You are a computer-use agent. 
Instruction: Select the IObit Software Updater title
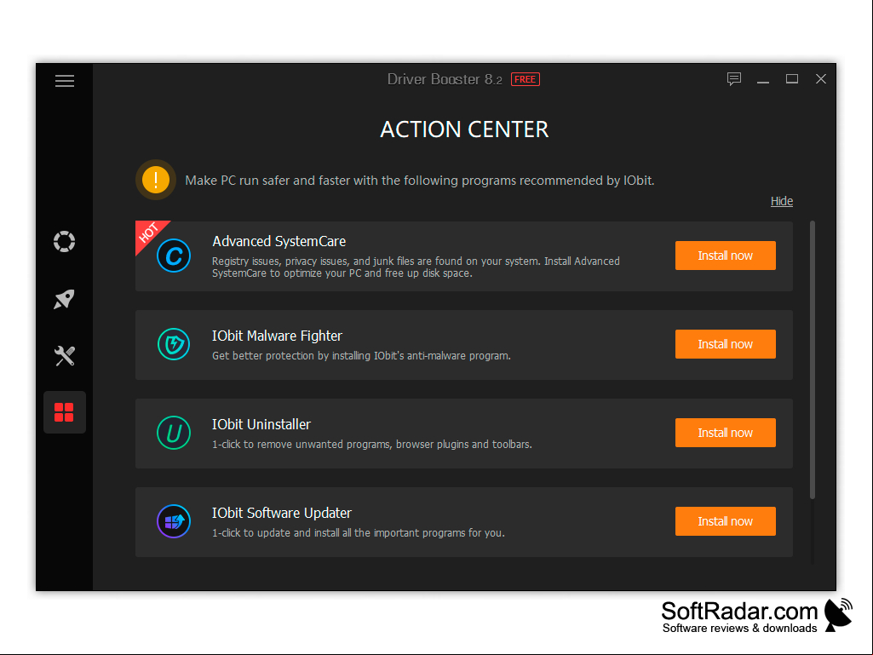282,513
